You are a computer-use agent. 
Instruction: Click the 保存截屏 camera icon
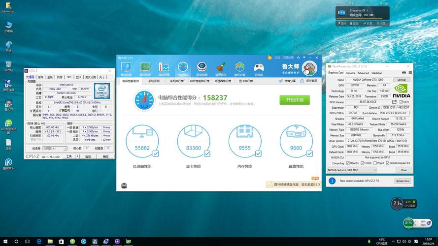pyautogui.click(x=302, y=81)
